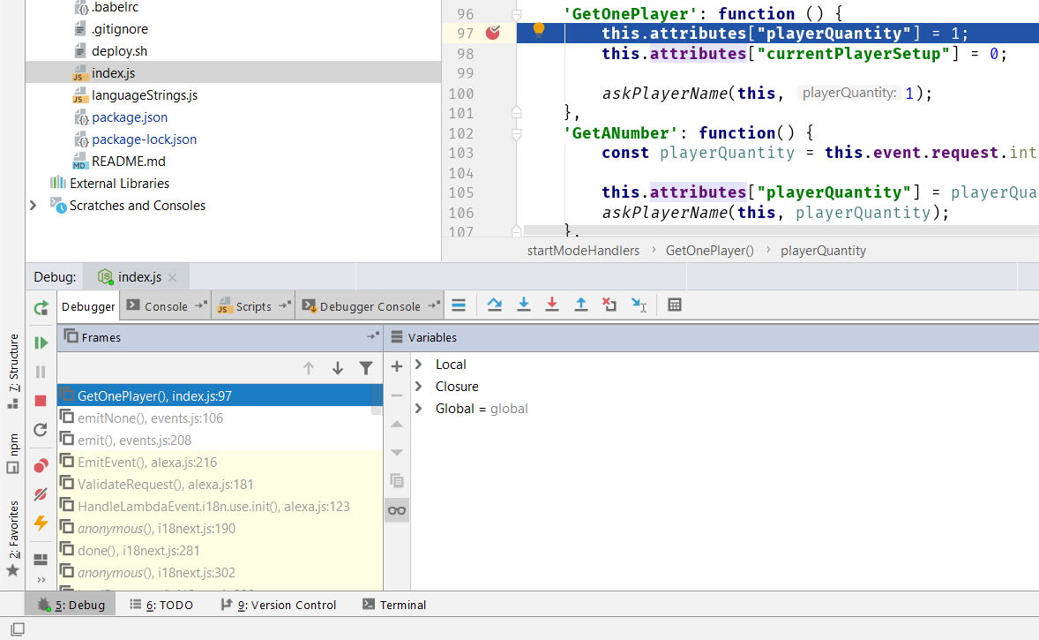Click the Step Over debugger icon
The height and width of the screenshot is (640, 1039).
[495, 305]
